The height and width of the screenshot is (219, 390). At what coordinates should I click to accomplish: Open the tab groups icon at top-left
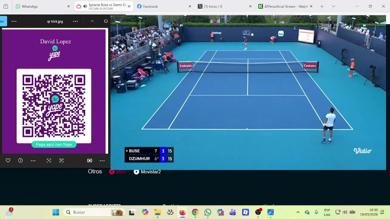[5, 6]
